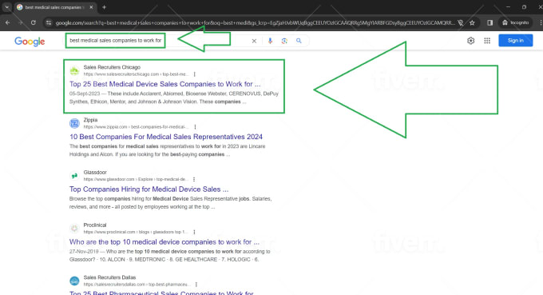Click the browser back arrow

click(x=8, y=23)
